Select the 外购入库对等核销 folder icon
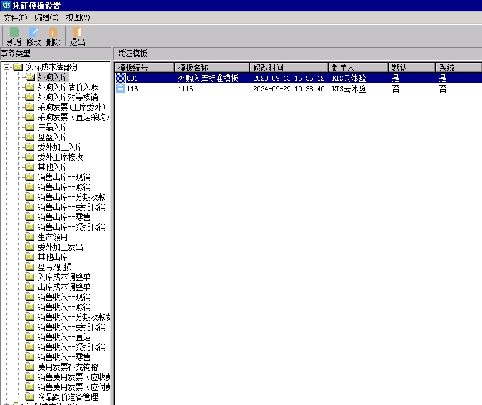This screenshot has width=482, height=405. (x=30, y=97)
